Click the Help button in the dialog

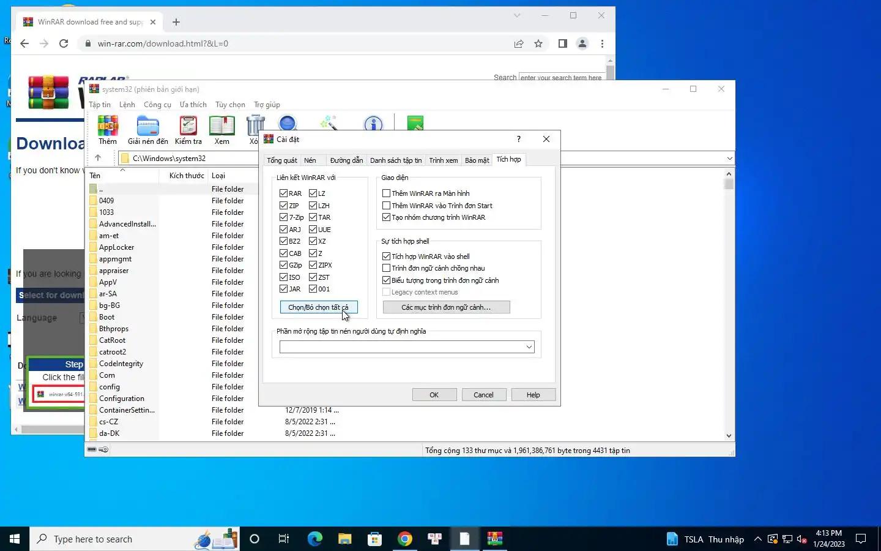pyautogui.click(x=533, y=395)
